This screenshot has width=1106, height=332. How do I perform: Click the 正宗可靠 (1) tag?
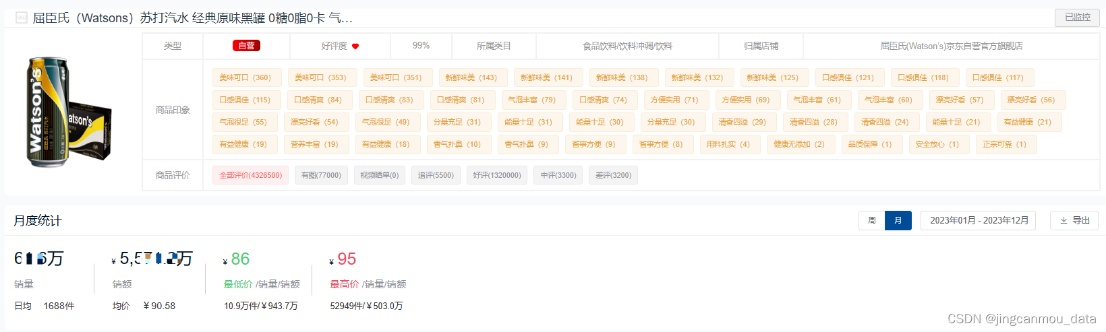[x=1005, y=144]
